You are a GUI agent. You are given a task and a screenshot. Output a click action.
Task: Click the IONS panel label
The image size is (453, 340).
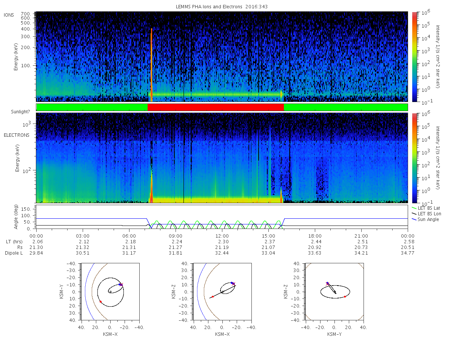click(x=9, y=15)
